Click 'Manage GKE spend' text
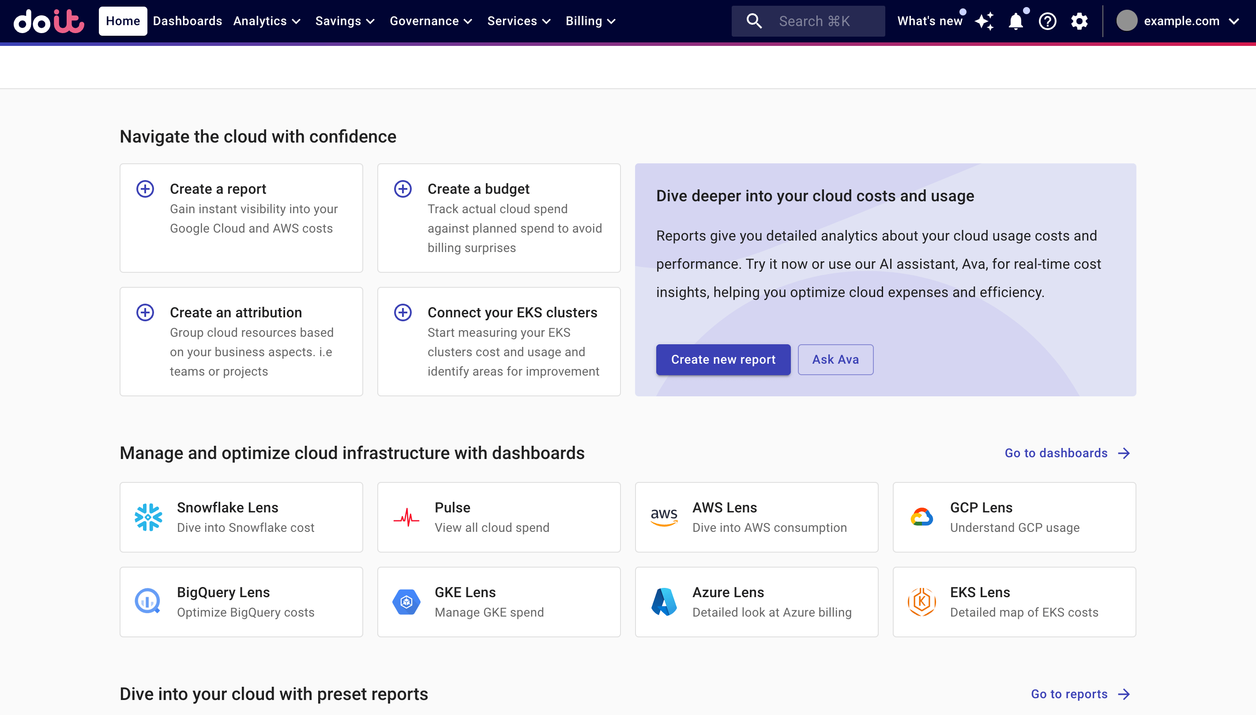 [489, 612]
